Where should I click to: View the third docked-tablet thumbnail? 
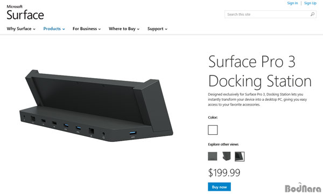pyautogui.click(x=240, y=156)
